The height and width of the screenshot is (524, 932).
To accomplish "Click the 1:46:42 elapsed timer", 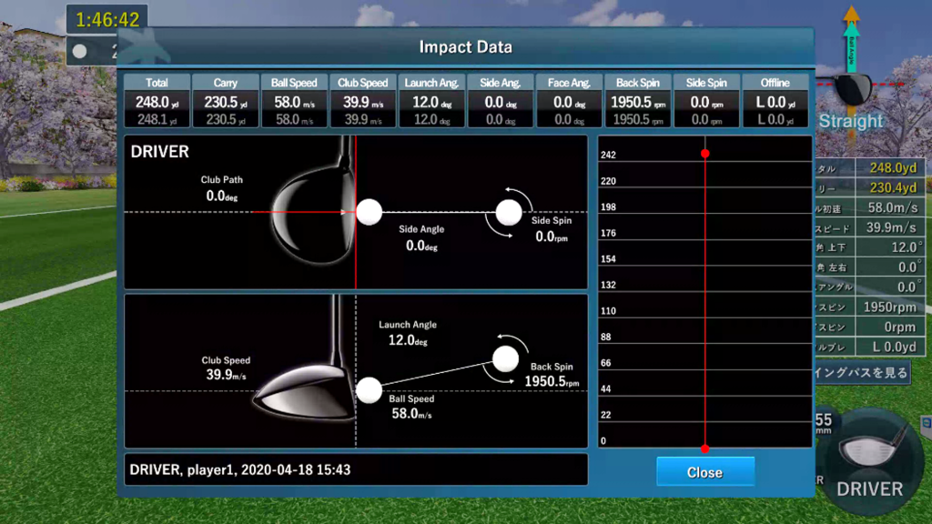I will click(107, 19).
